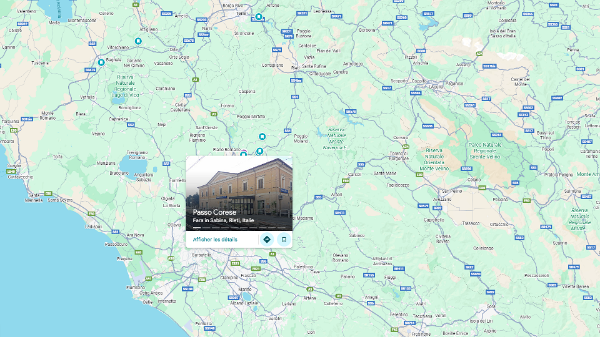600x337 pixels.
Task: Click the Rieti city label on map
Action: point(296,67)
